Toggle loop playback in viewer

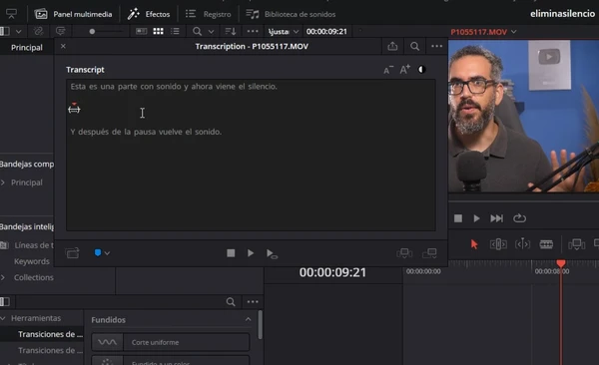[519, 218]
